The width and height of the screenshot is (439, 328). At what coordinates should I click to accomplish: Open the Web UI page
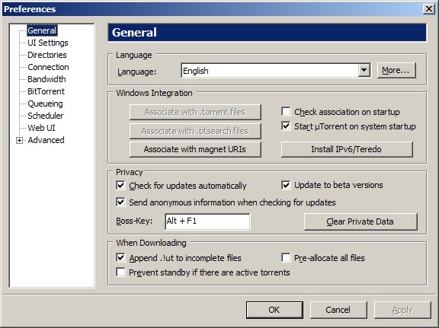click(x=41, y=128)
